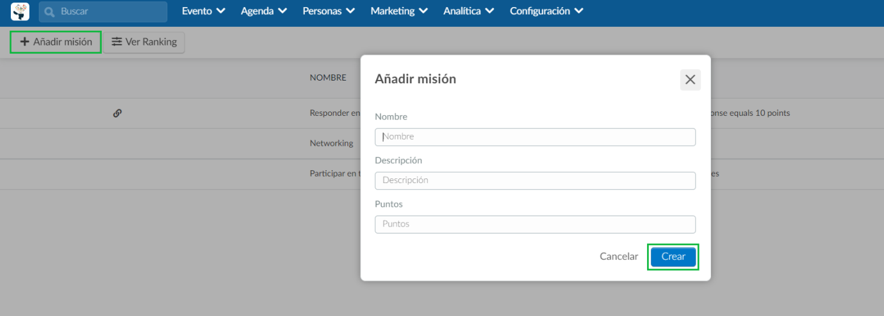Open the Analítica menu

[469, 11]
